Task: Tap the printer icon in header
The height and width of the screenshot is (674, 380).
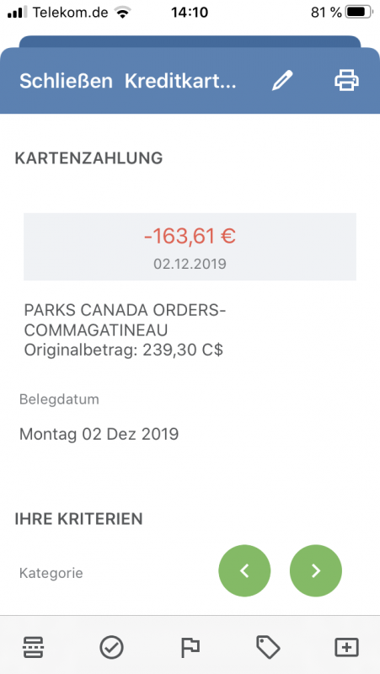Action: tap(347, 80)
